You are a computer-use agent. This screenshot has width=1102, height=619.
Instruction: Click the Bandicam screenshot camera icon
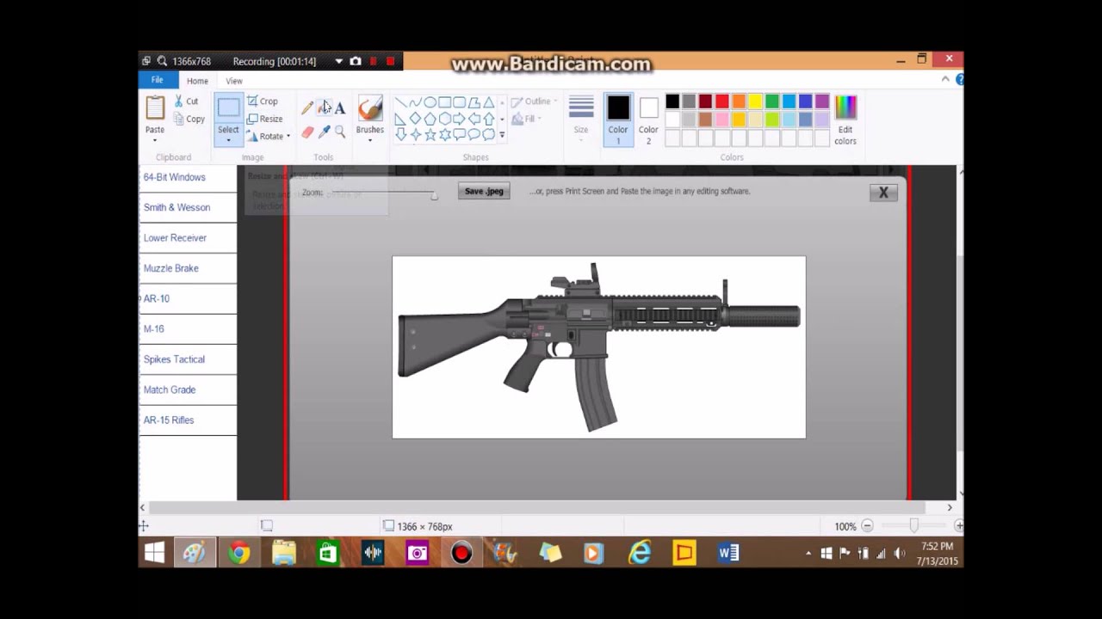click(355, 61)
